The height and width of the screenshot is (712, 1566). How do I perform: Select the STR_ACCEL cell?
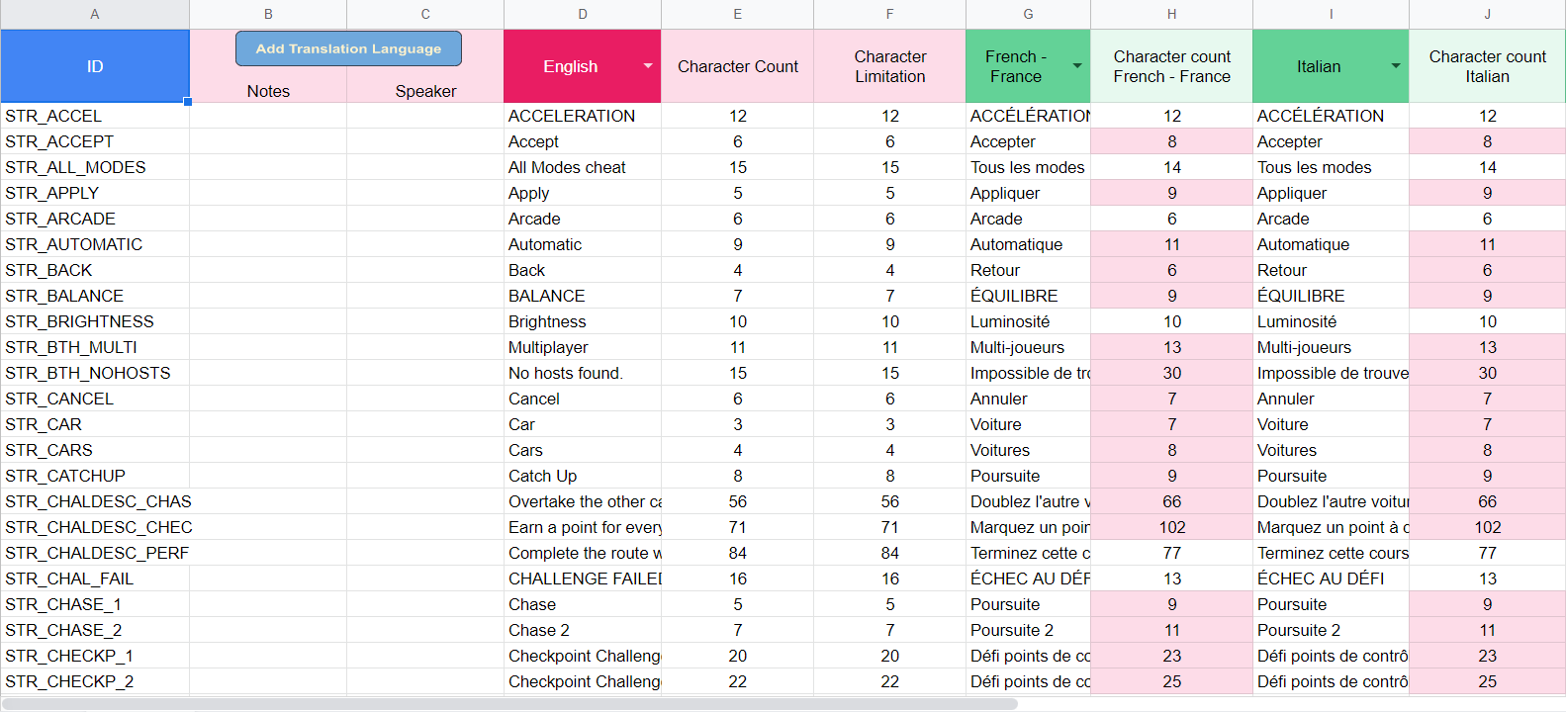(95, 116)
